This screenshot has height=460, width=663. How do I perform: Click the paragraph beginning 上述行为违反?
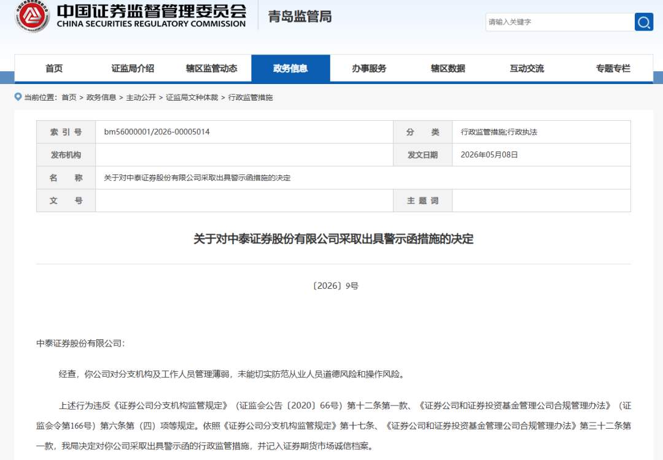(333, 426)
